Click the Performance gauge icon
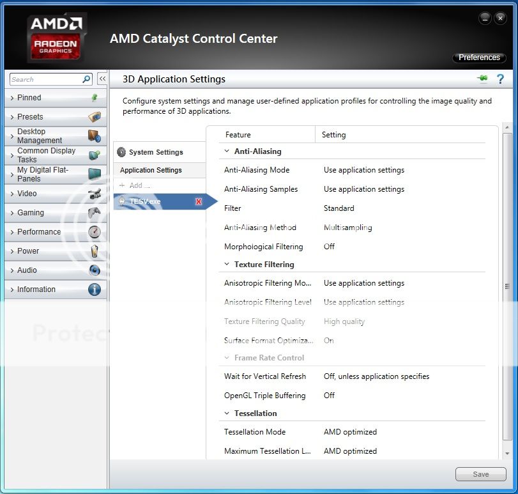This screenshot has height=494, width=518. click(95, 232)
